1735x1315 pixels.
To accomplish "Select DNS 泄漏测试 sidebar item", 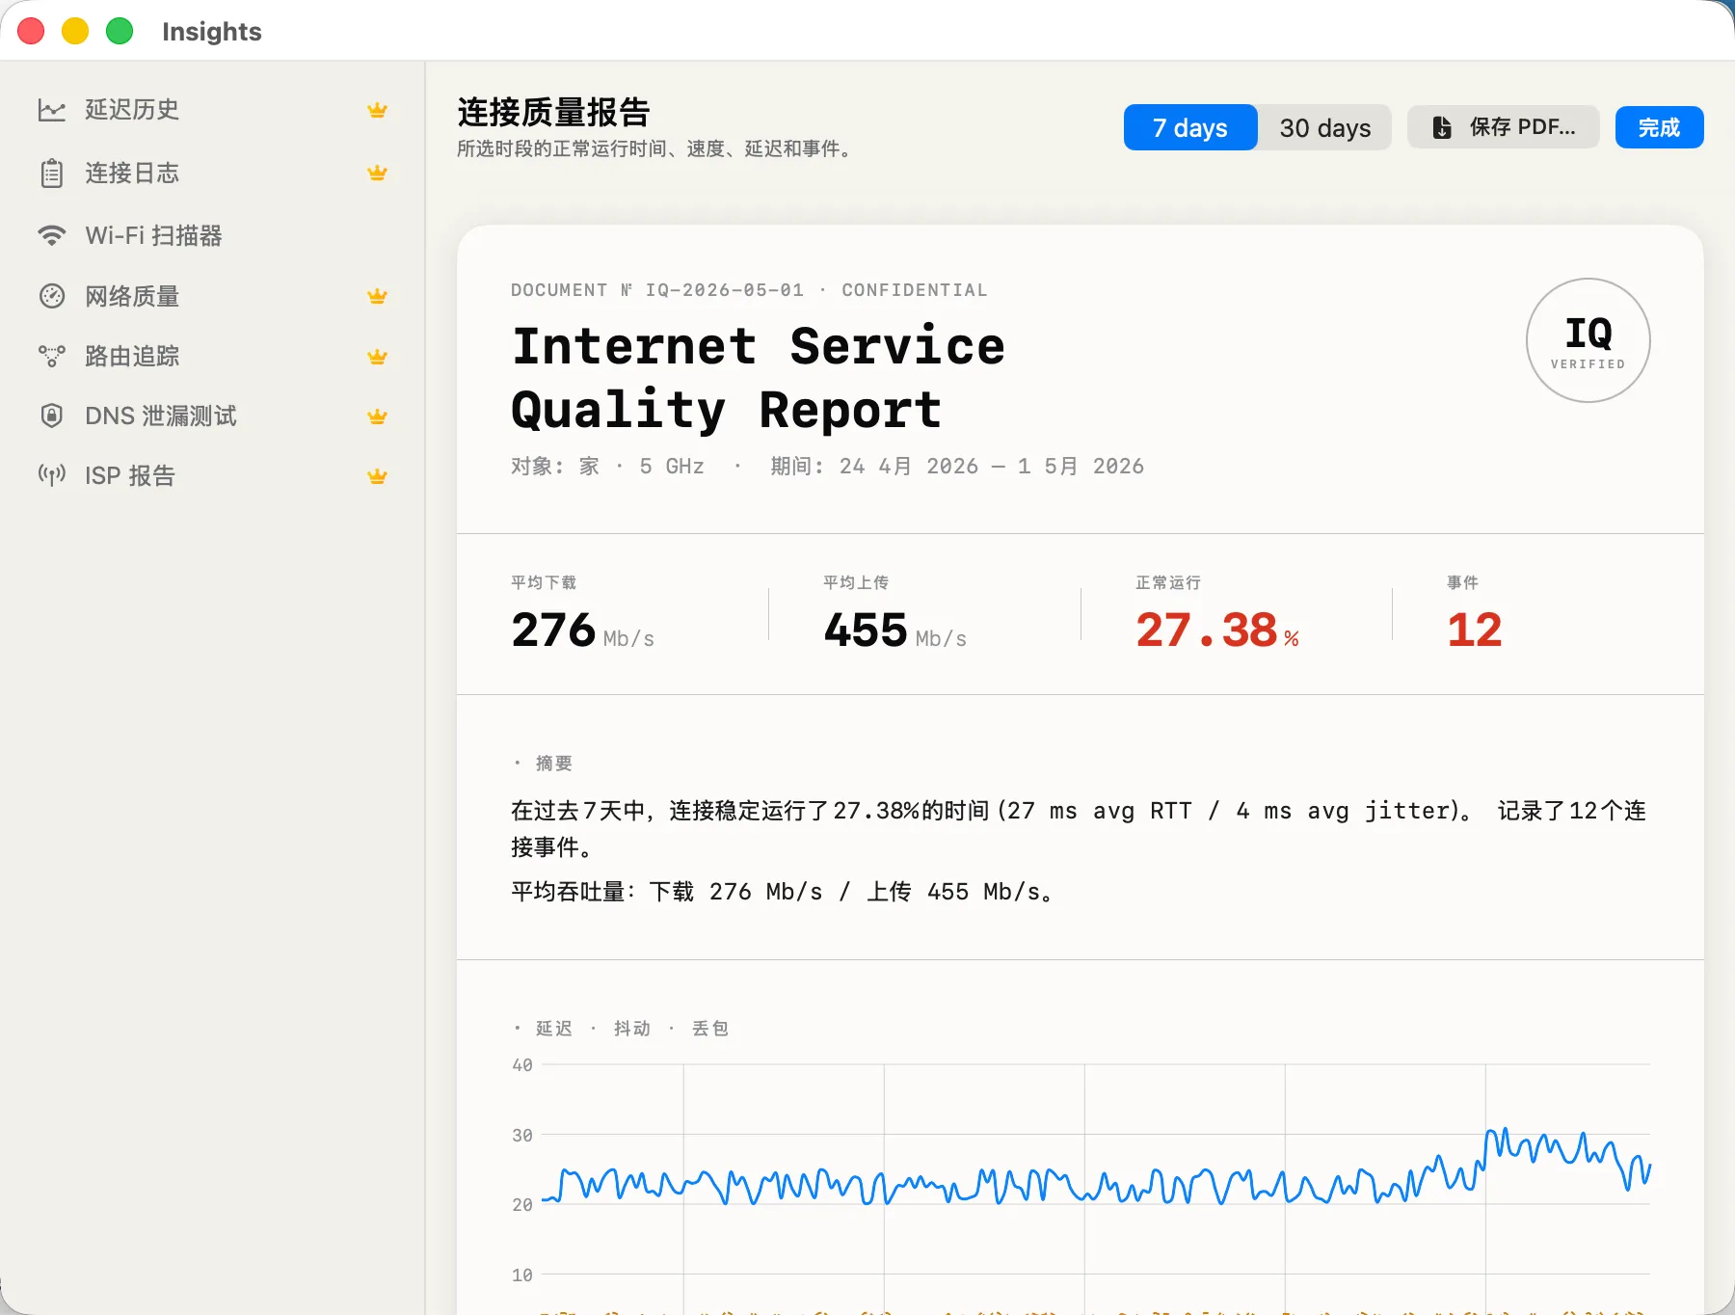I will (x=212, y=416).
